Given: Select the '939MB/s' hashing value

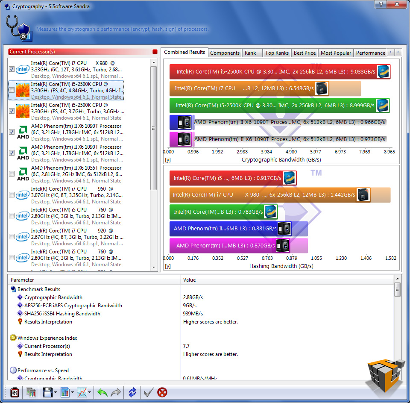Looking at the screenshot, I should pyautogui.click(x=193, y=314).
